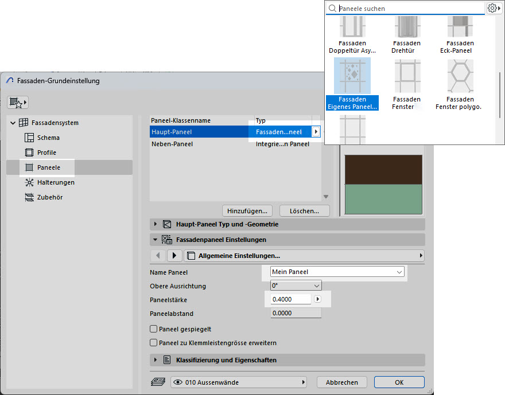Select Fassadensystem in the tree
The width and height of the screenshot is (505, 395).
pyautogui.click(x=55, y=123)
